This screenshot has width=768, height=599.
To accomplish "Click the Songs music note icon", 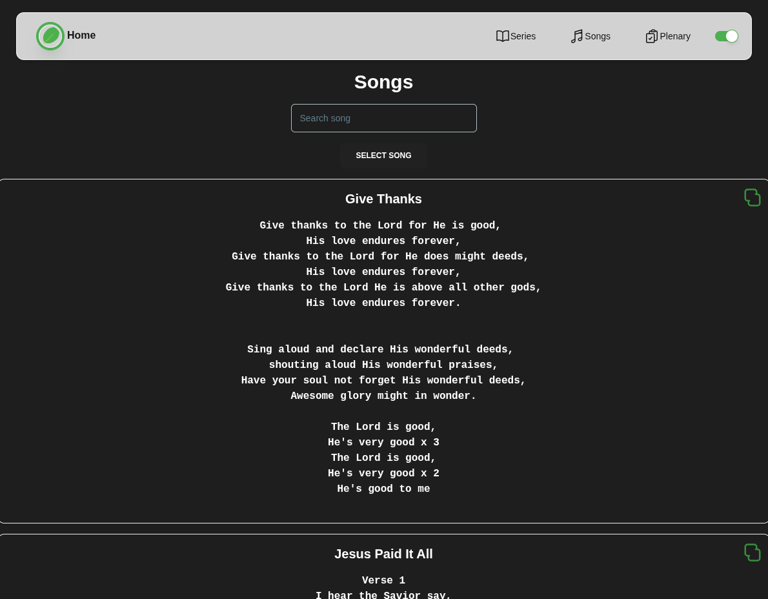I will point(577,36).
